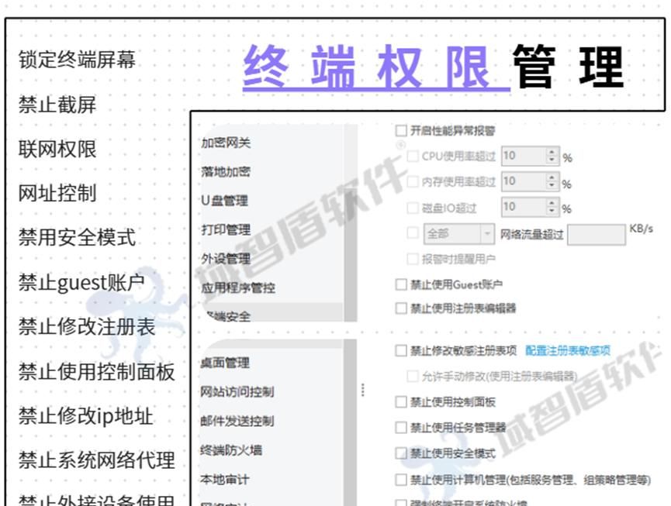Go to 打印管理 section
This screenshot has width=671, height=506.
click(226, 229)
